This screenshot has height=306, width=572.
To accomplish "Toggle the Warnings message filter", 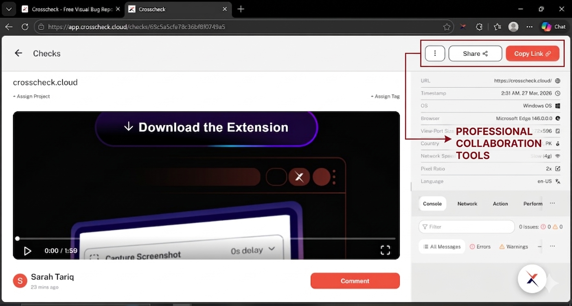I will [x=513, y=246].
